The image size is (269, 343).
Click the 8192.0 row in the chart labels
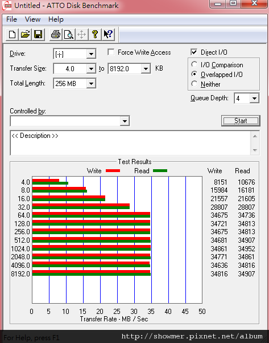point(20,273)
